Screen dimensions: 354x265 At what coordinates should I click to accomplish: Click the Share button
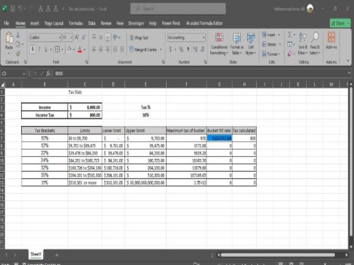coord(340,23)
